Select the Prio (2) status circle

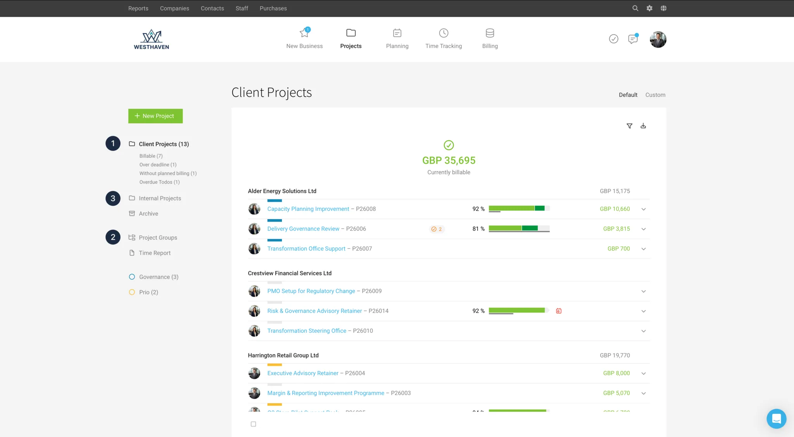(132, 292)
